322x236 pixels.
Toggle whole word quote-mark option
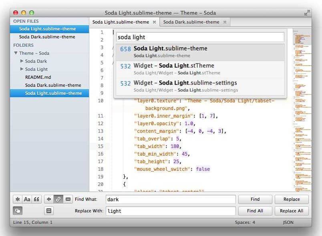(36, 199)
